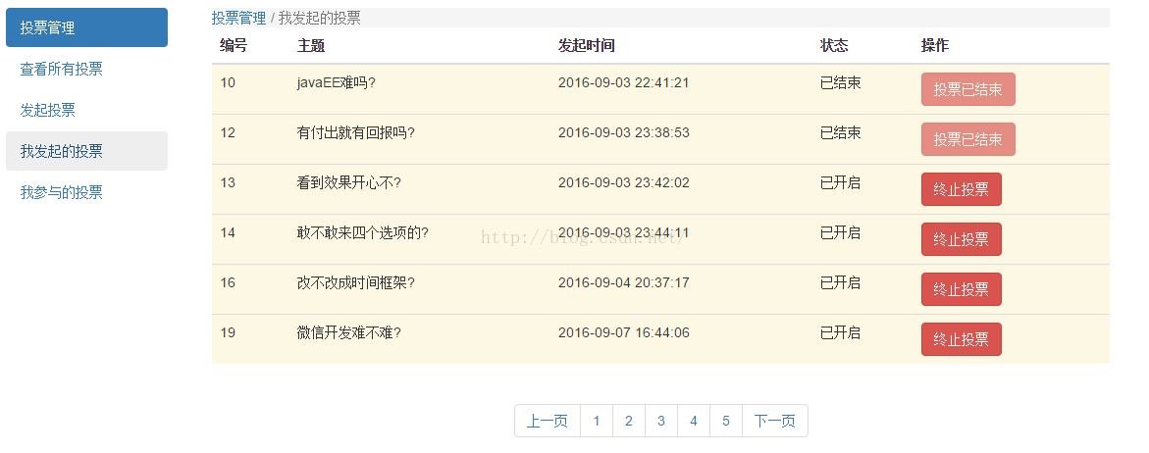The width and height of the screenshot is (1149, 453).
Task: Click number 19 in 编号 column
Action: [228, 333]
